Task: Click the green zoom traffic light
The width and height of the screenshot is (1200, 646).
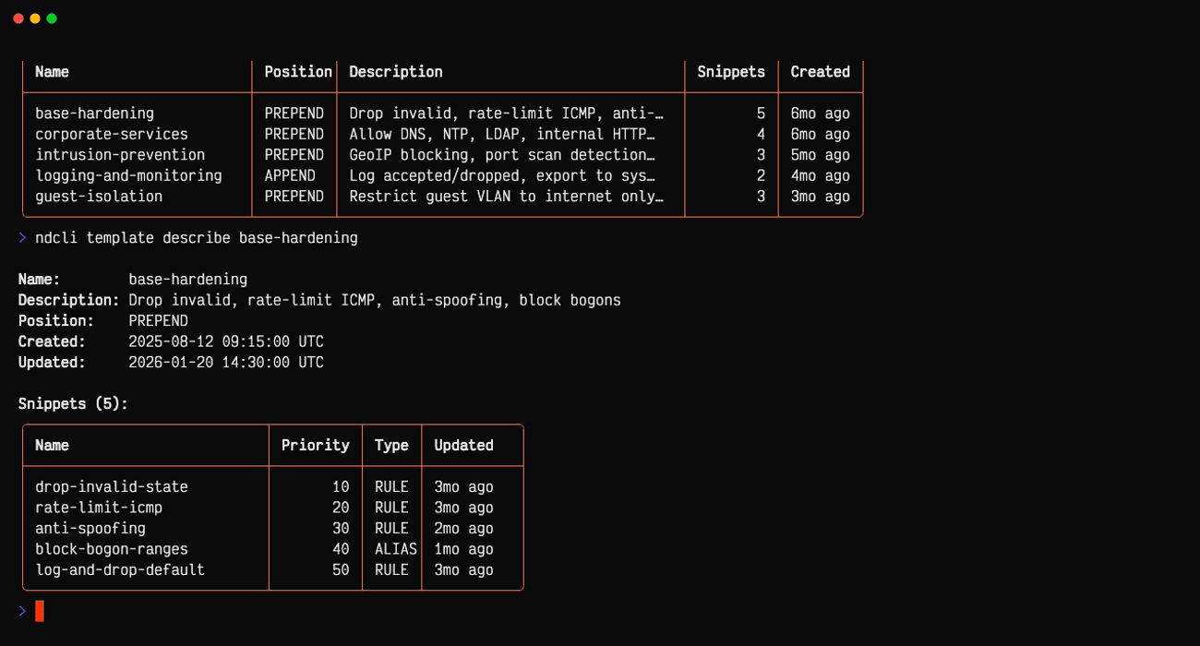Action: coord(52,17)
